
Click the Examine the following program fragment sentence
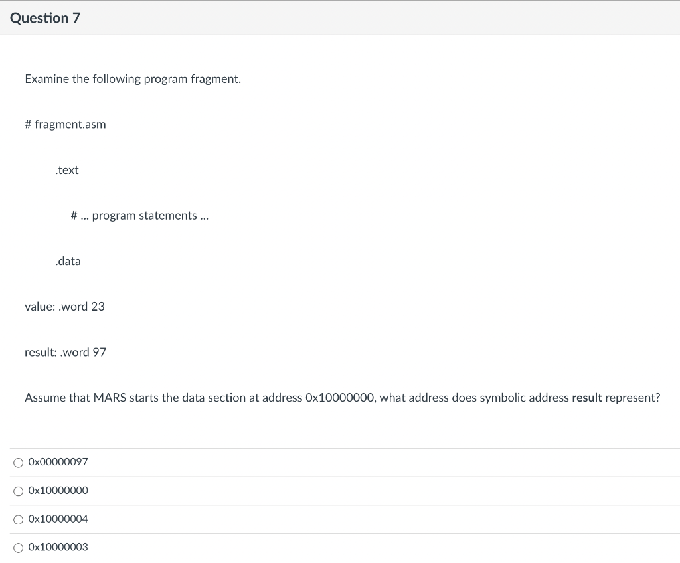[x=133, y=79]
